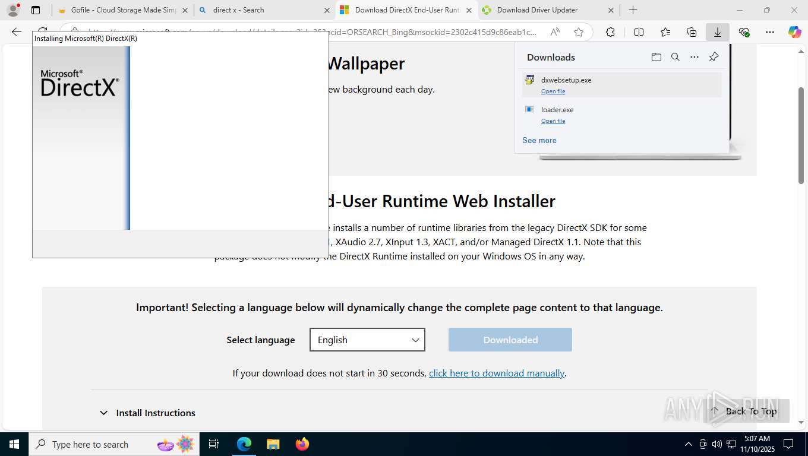Open the Select language dropdown
This screenshot has height=456, width=808.
[367, 340]
